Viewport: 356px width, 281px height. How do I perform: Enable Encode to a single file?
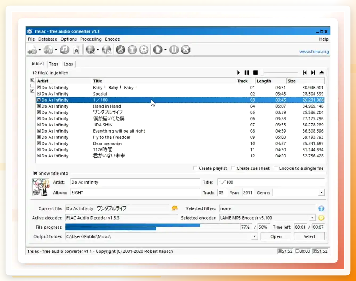pyautogui.click(x=276, y=168)
